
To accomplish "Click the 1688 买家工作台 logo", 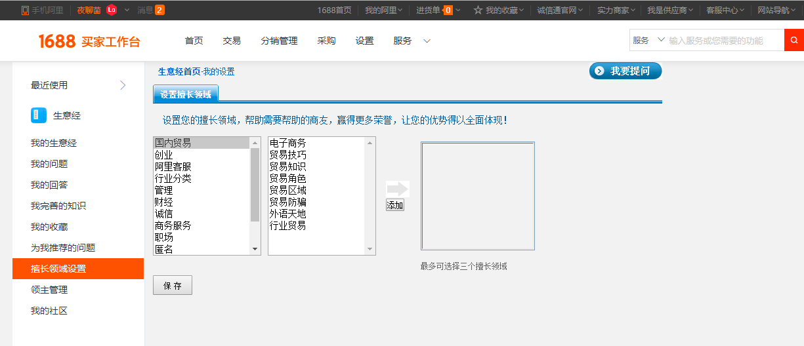I will pyautogui.click(x=89, y=41).
